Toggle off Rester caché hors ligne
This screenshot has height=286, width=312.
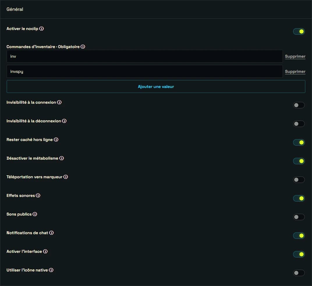[x=299, y=142]
